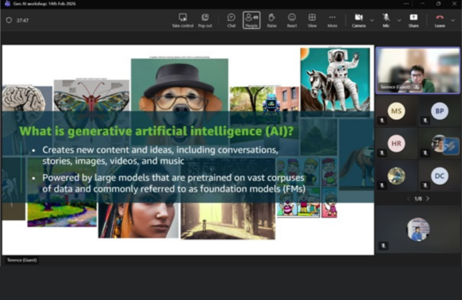
Task: Turn on the Camera
Action: (x=358, y=19)
